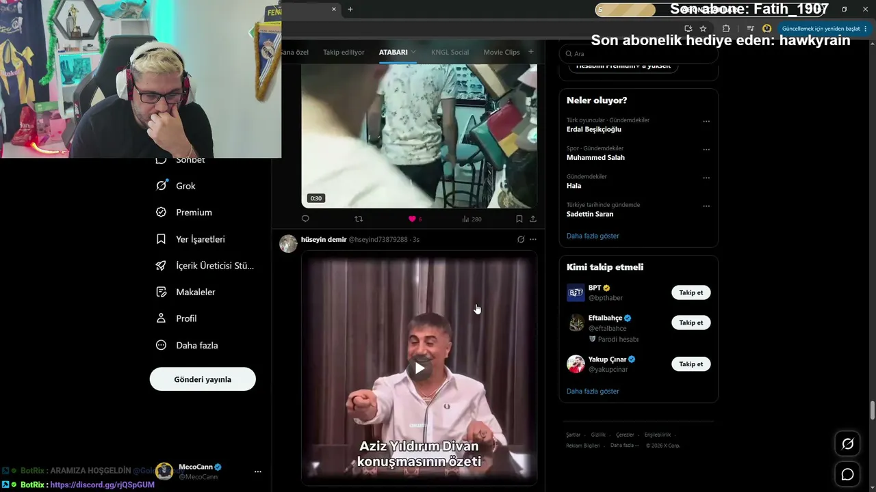Unlike the post with 6 likes
The height and width of the screenshot is (492, 876).
[415, 219]
